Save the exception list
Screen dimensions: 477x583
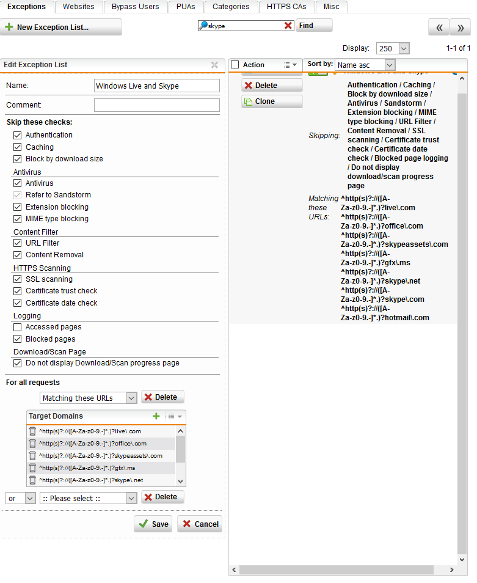[153, 524]
